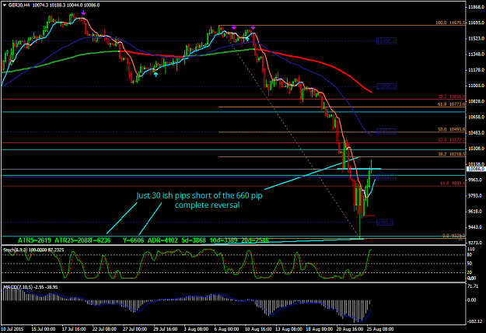Click the '10d=3389' readout
The height and width of the screenshot is (333, 486).
tap(223, 240)
